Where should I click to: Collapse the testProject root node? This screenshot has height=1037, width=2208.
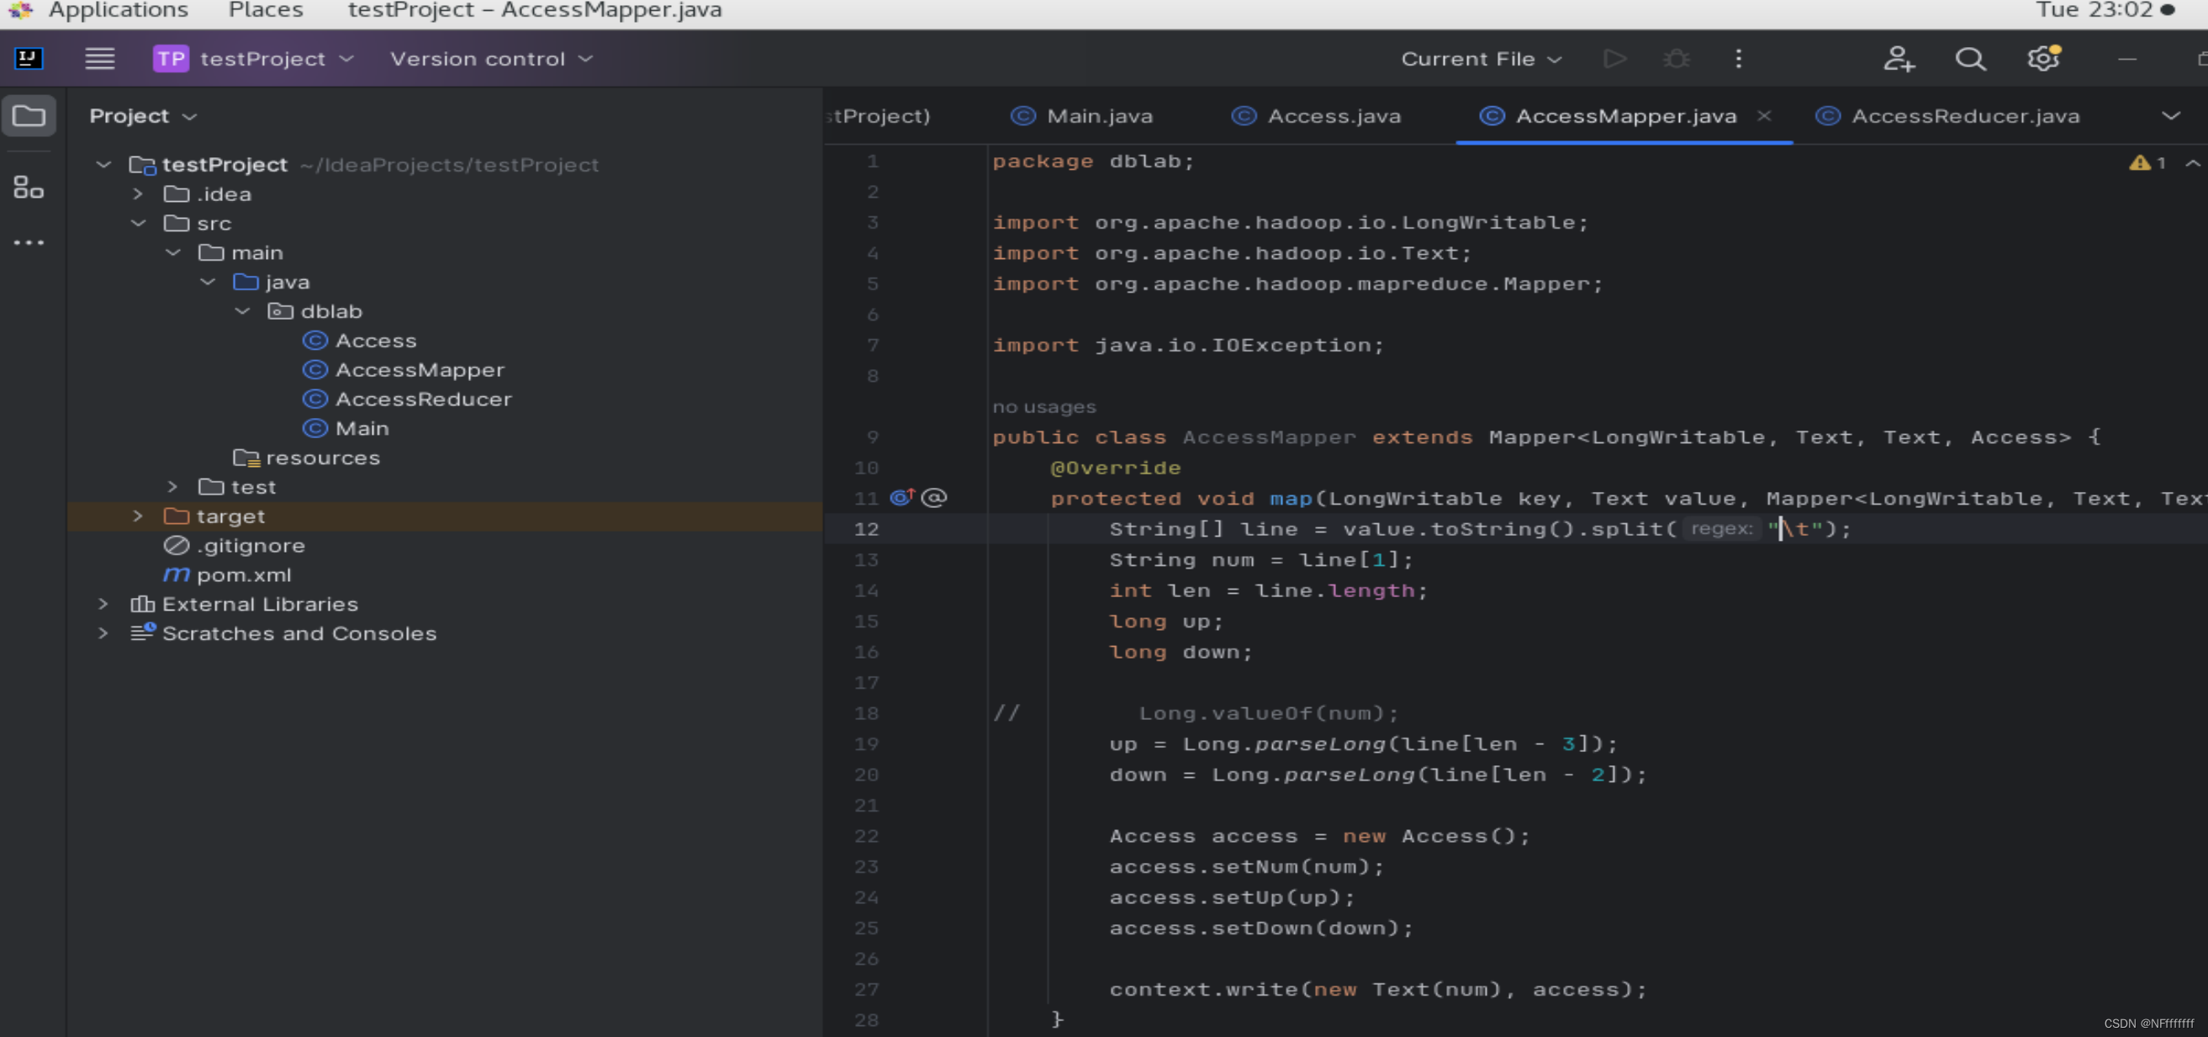[x=103, y=164]
